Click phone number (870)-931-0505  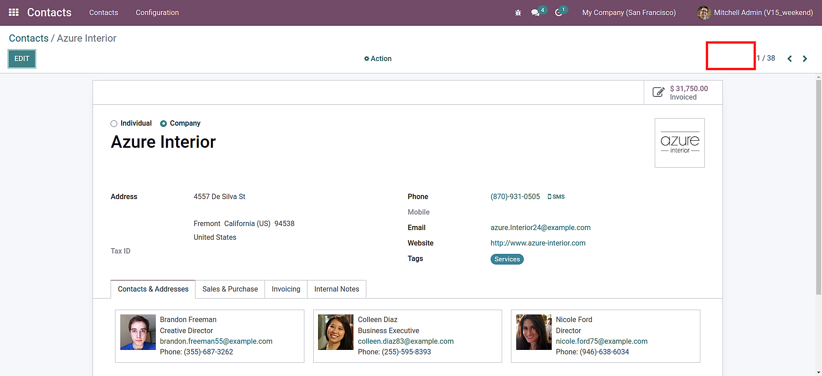pos(515,197)
